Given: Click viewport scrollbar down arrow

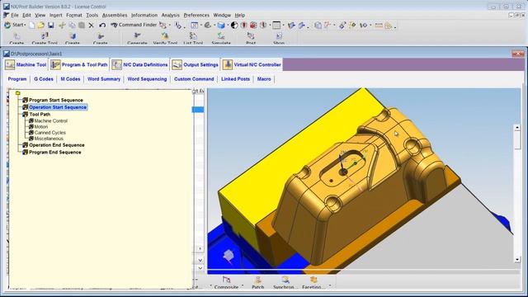Looking at the screenshot, I should [x=517, y=259].
